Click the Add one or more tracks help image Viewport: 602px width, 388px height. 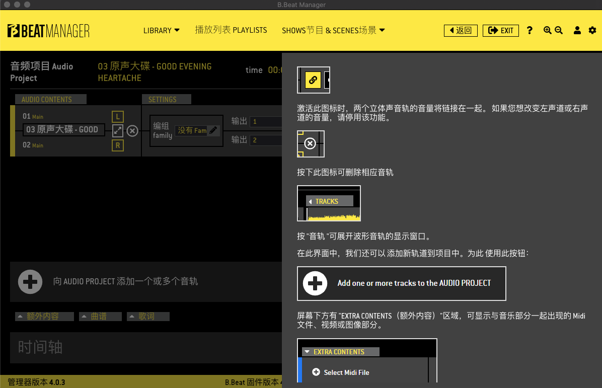[402, 284]
